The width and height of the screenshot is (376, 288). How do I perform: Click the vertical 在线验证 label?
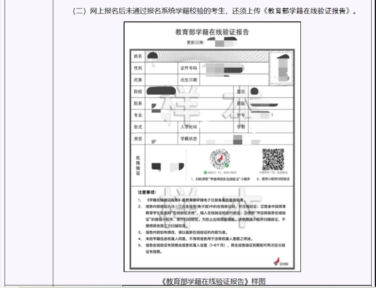click(138, 165)
